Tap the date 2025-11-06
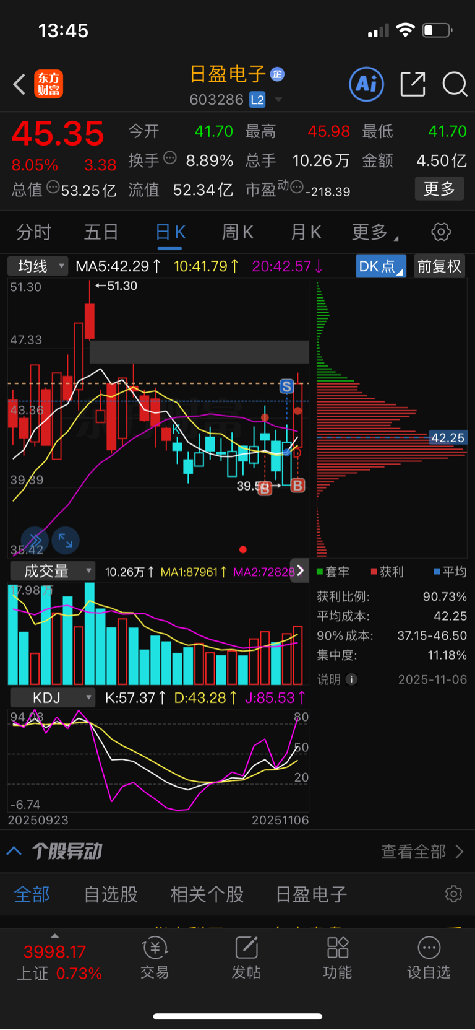This screenshot has height=1030, width=475. tap(432, 679)
